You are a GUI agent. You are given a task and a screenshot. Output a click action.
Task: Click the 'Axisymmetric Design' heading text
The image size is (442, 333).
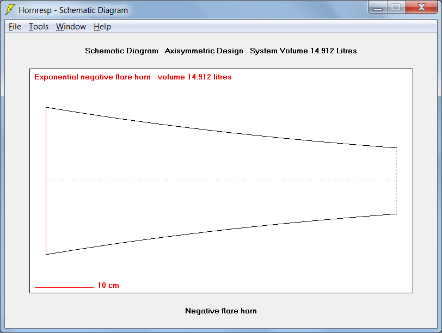[x=204, y=51]
